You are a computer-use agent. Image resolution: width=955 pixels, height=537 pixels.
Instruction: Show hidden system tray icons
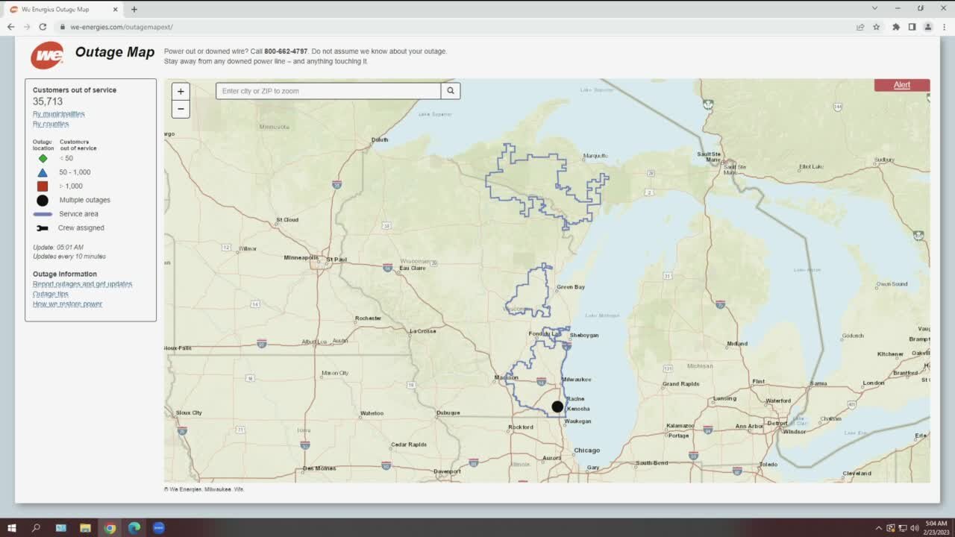[x=878, y=528]
